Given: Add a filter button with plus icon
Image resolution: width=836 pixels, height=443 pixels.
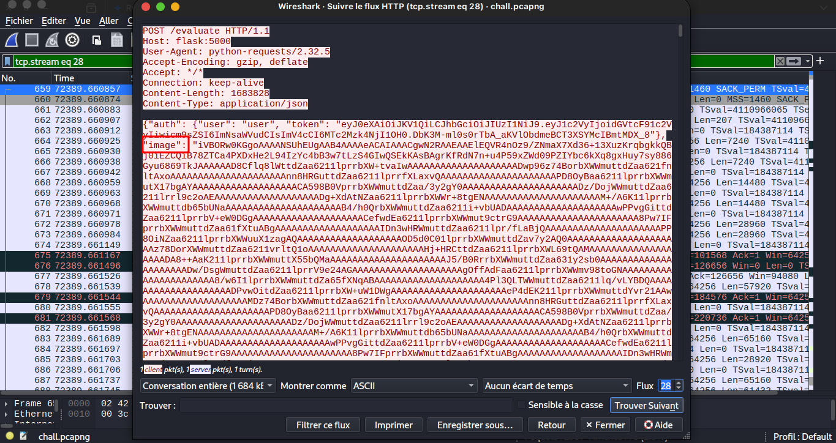Looking at the screenshot, I should (821, 61).
